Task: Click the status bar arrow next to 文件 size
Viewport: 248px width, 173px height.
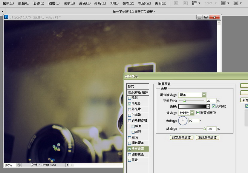Action: tap(67, 165)
